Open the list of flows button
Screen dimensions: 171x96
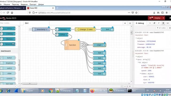[x=130, y=23]
